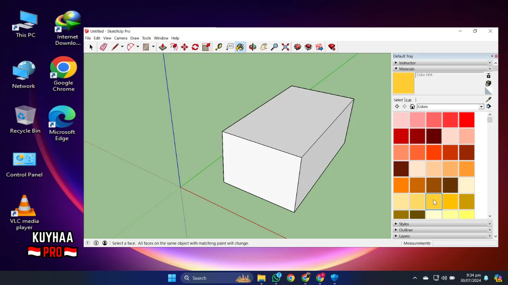Open the Camera menu
508x285 pixels.
coord(121,38)
